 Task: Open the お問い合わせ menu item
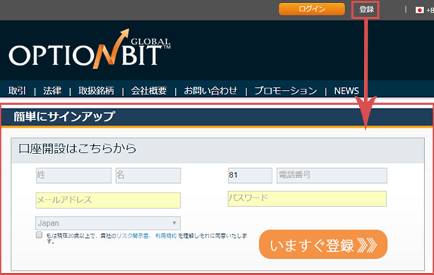[x=211, y=91]
